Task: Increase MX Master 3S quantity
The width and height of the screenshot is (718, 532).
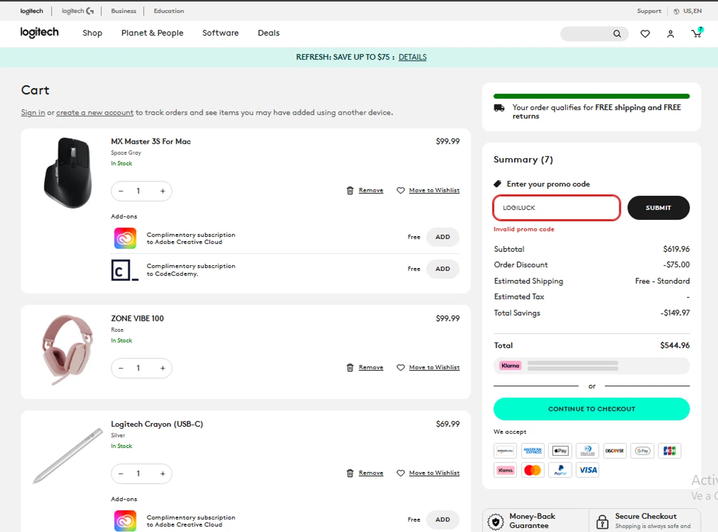Action: pos(163,191)
